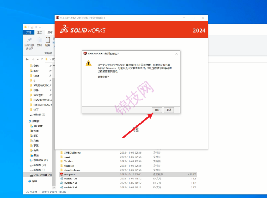Click the 30 个项目 status bar text
The image size is (267, 198).
click(32, 192)
